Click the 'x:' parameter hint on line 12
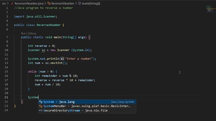Image resolution: width=216 pixels, height=121 pixels. point(62,59)
